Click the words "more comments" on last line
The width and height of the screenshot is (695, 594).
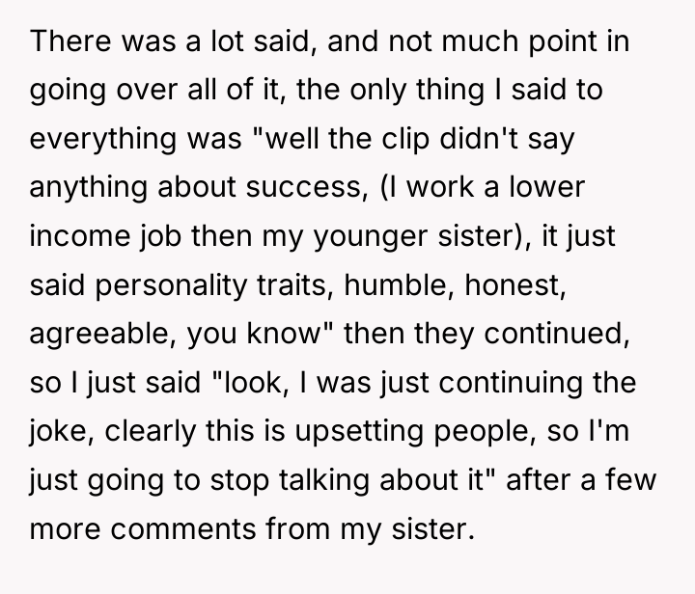pos(143,528)
